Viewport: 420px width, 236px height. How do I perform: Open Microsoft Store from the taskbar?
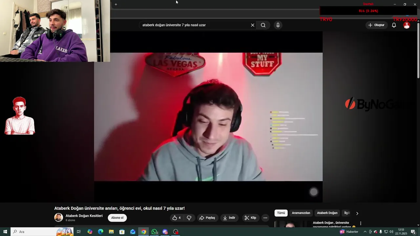(122, 232)
